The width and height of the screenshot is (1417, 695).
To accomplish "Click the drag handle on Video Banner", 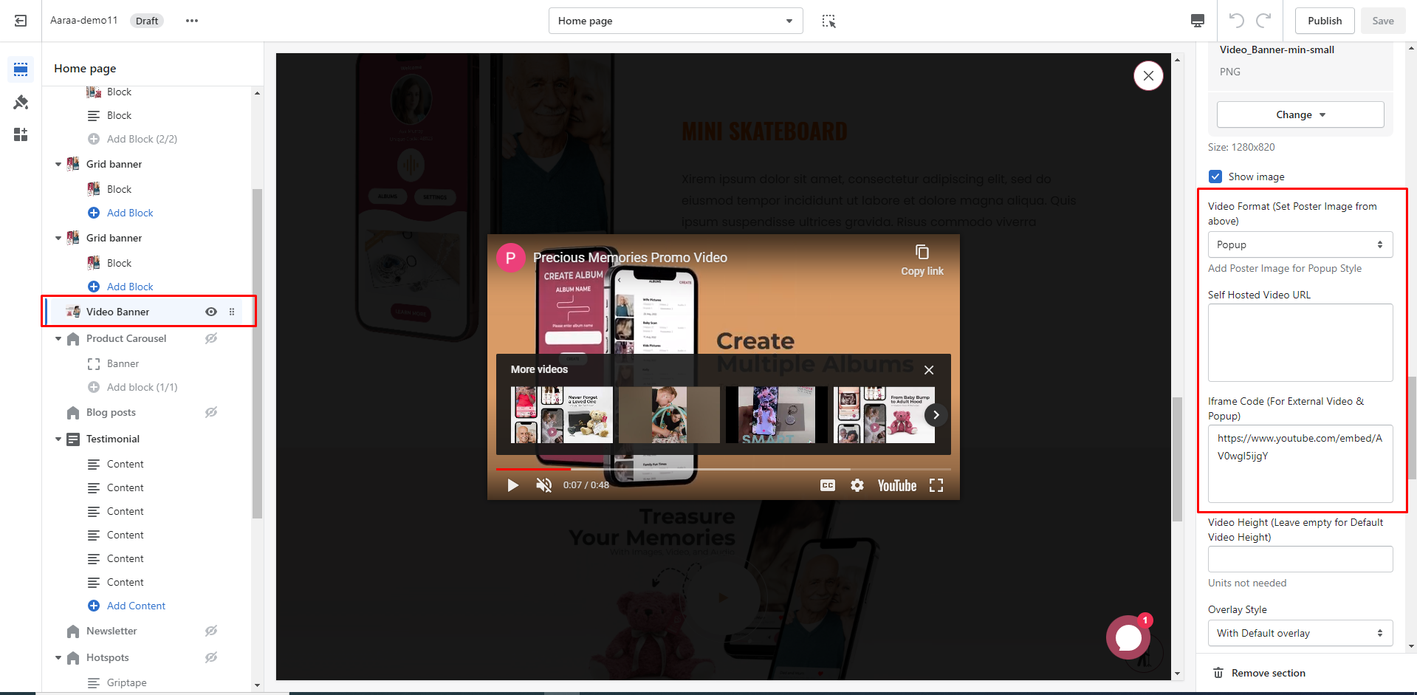I will tap(232, 312).
